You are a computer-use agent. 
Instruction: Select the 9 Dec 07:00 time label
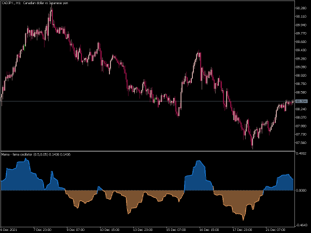(76, 230)
